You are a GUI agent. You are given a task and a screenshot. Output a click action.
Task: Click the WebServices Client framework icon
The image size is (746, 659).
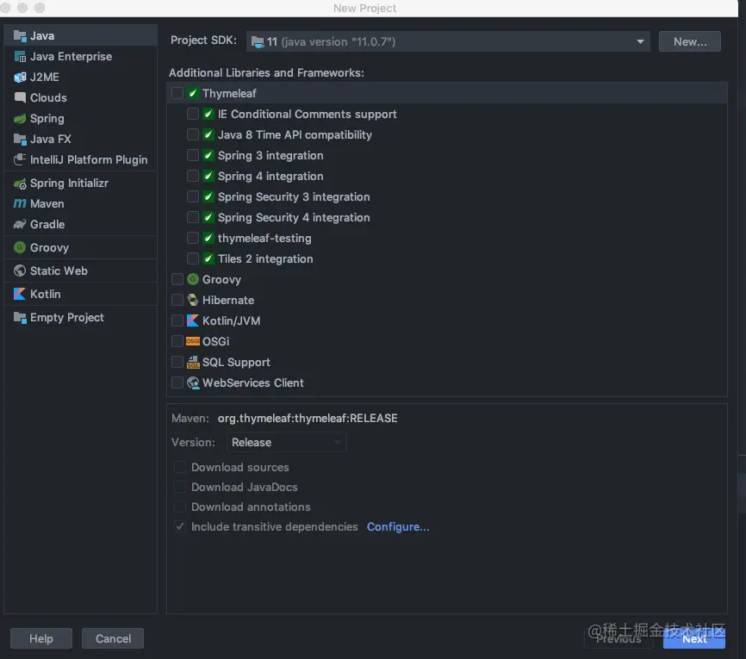pyautogui.click(x=193, y=383)
